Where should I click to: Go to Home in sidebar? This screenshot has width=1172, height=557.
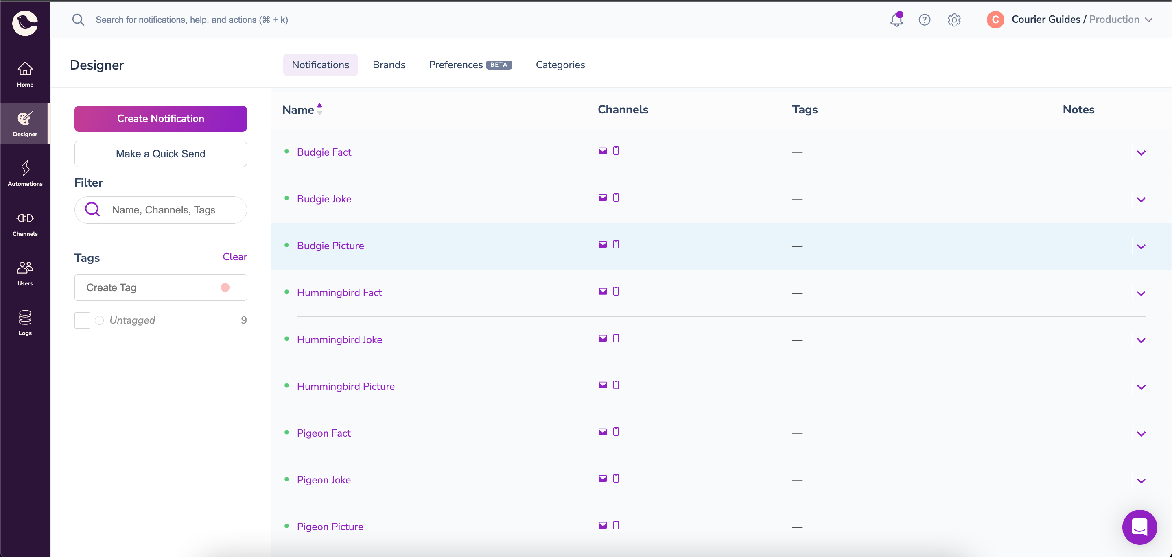(25, 74)
